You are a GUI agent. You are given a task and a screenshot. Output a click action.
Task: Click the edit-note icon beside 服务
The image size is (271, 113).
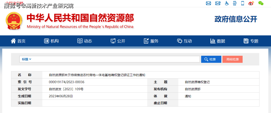pyautogui.click(x=146, y=41)
